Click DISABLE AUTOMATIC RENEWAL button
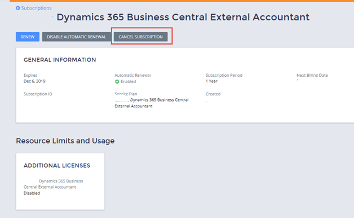 pyautogui.click(x=77, y=37)
